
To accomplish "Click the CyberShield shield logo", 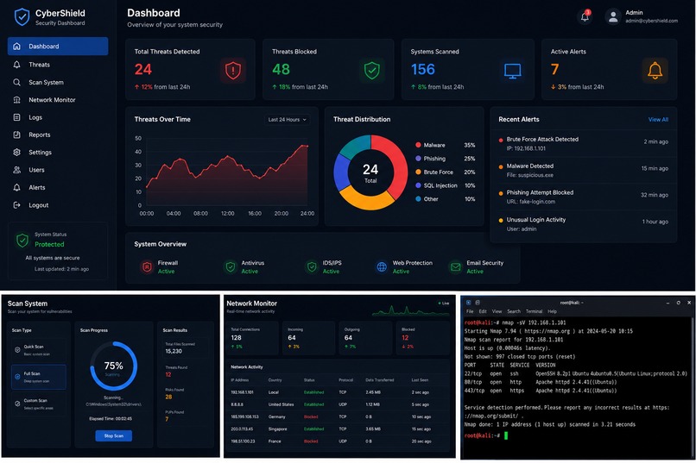I will click(22, 17).
